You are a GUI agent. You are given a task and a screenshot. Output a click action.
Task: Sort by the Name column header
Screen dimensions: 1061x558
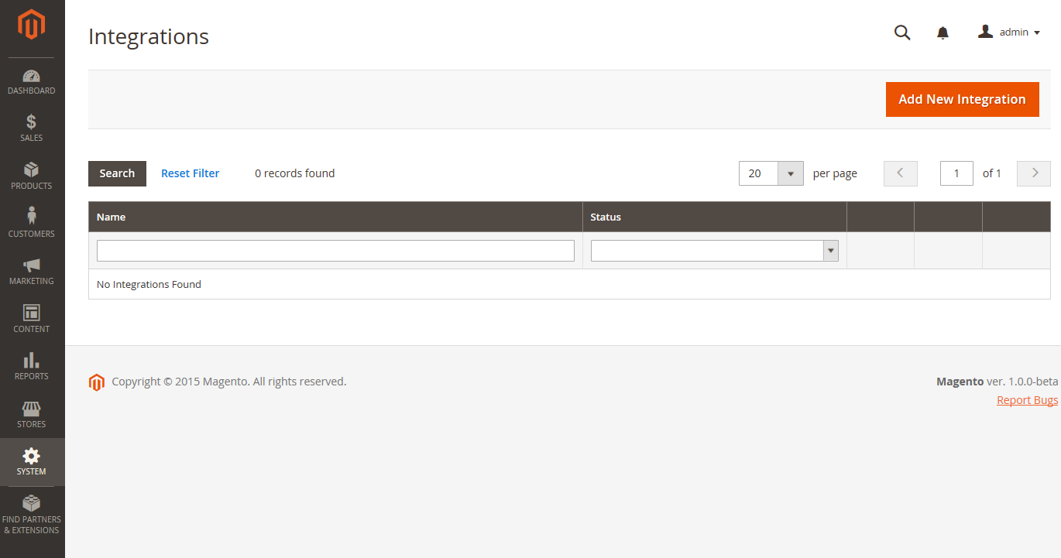pyautogui.click(x=335, y=217)
